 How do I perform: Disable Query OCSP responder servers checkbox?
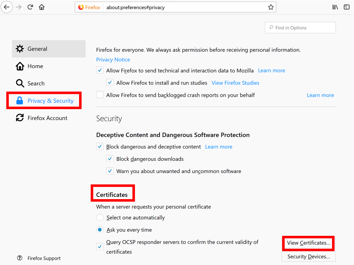tap(100, 247)
